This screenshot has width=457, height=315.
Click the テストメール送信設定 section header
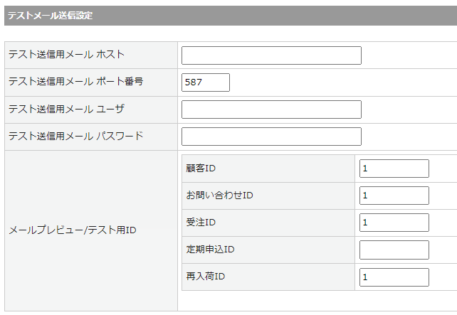coord(50,16)
